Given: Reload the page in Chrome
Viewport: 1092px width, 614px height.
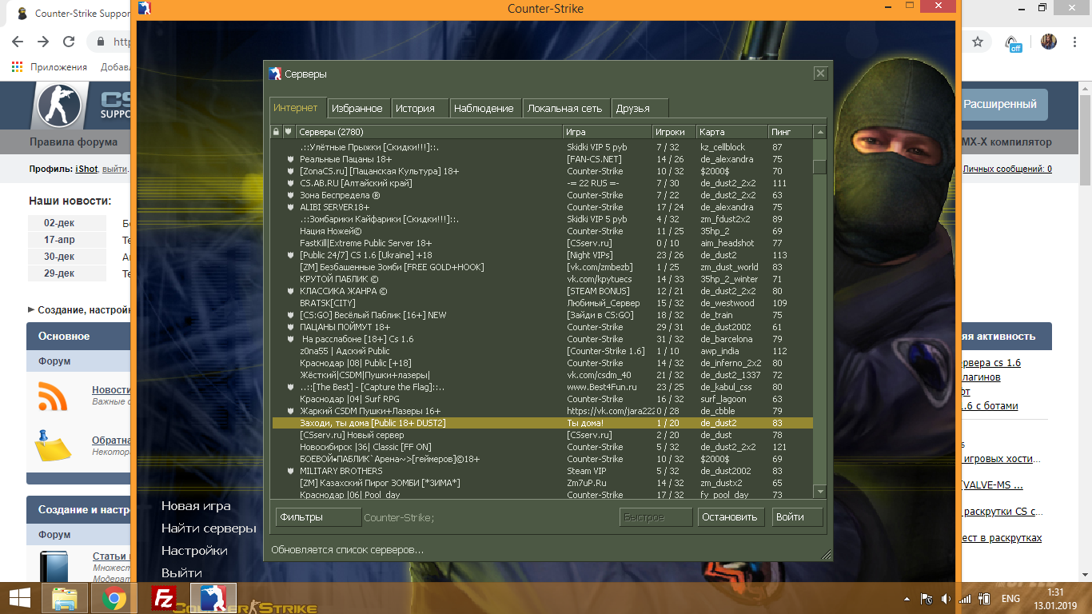Looking at the screenshot, I should click(69, 42).
